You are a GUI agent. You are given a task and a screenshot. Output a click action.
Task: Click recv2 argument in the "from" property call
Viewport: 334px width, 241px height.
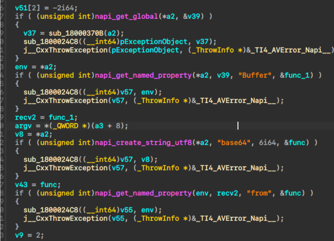227,193
